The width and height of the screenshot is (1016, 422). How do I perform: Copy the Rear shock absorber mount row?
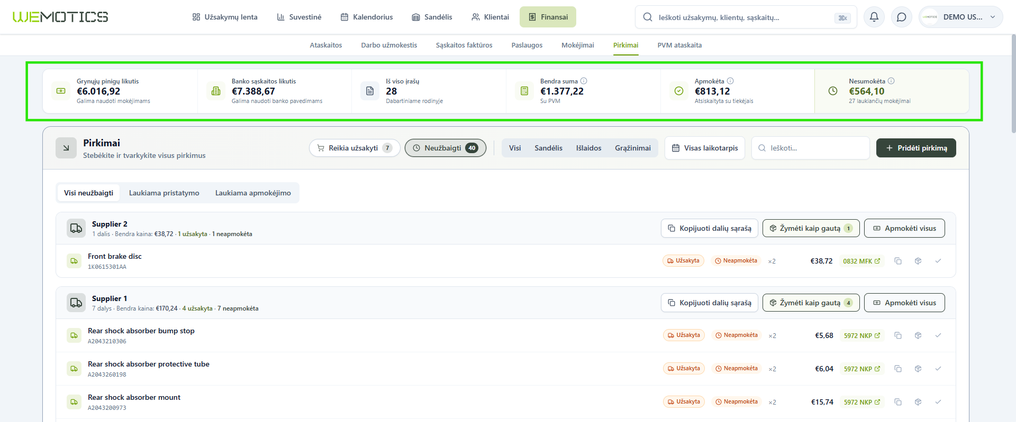point(898,402)
